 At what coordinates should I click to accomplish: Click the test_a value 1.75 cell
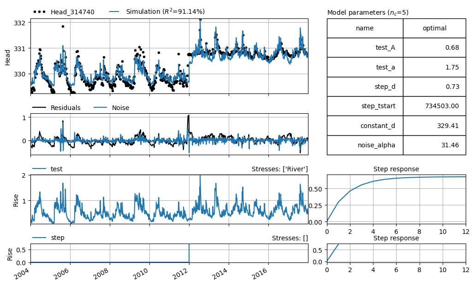coord(434,67)
